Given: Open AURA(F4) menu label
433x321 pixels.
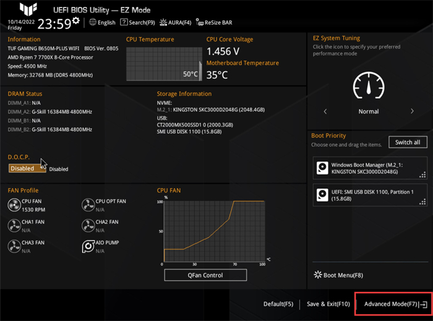Looking at the screenshot, I should point(180,23).
